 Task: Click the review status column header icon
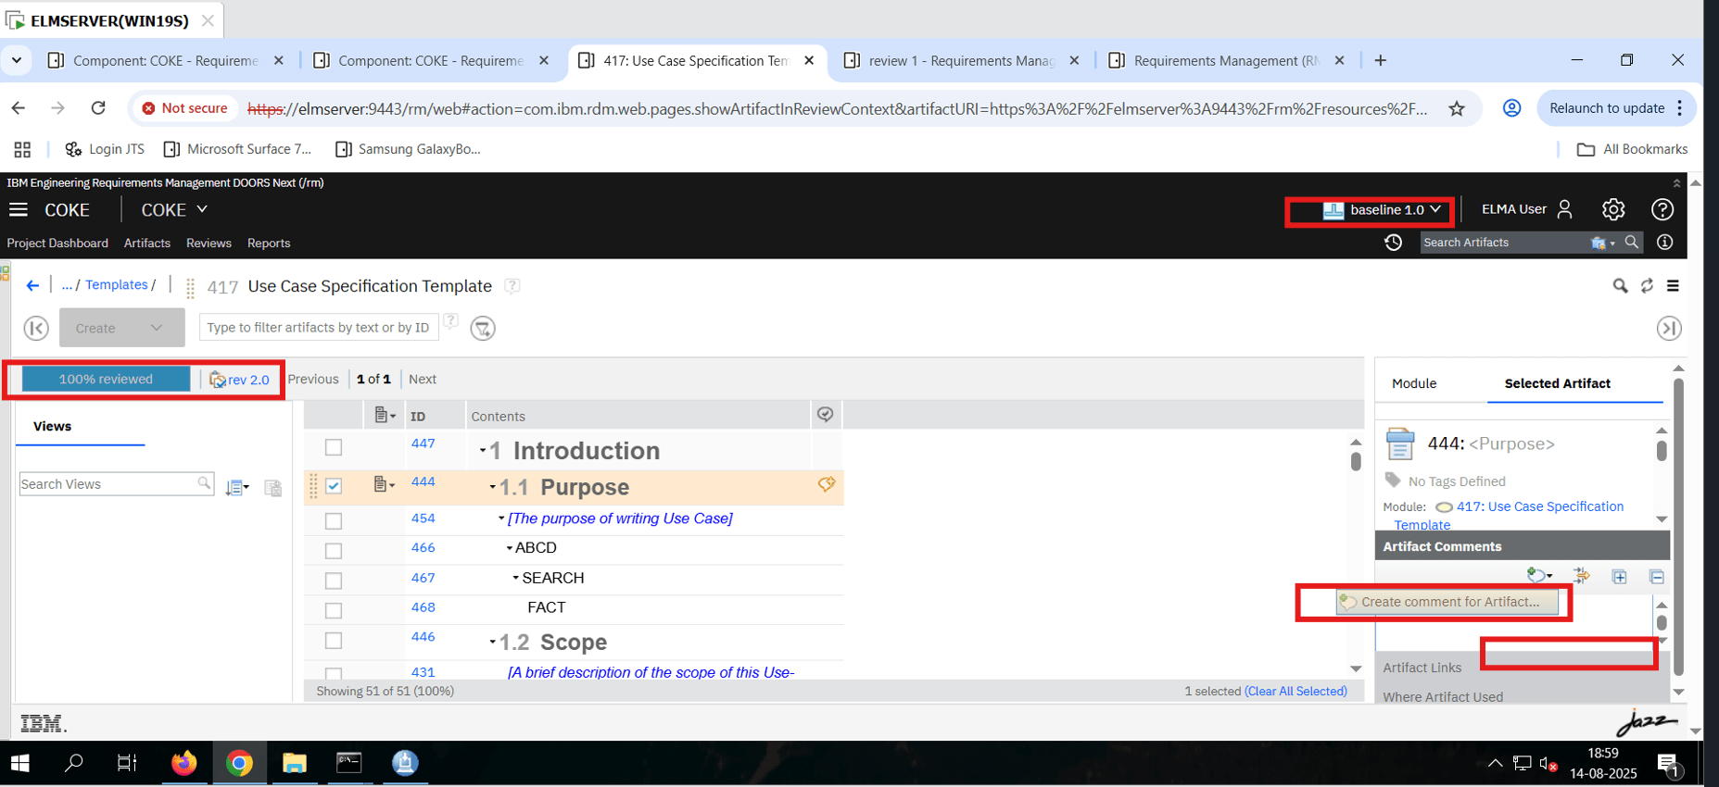tap(825, 415)
